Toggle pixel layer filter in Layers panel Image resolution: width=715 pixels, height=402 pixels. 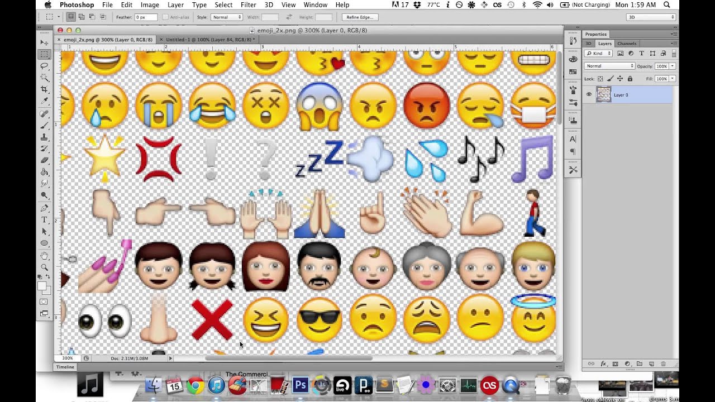point(621,53)
